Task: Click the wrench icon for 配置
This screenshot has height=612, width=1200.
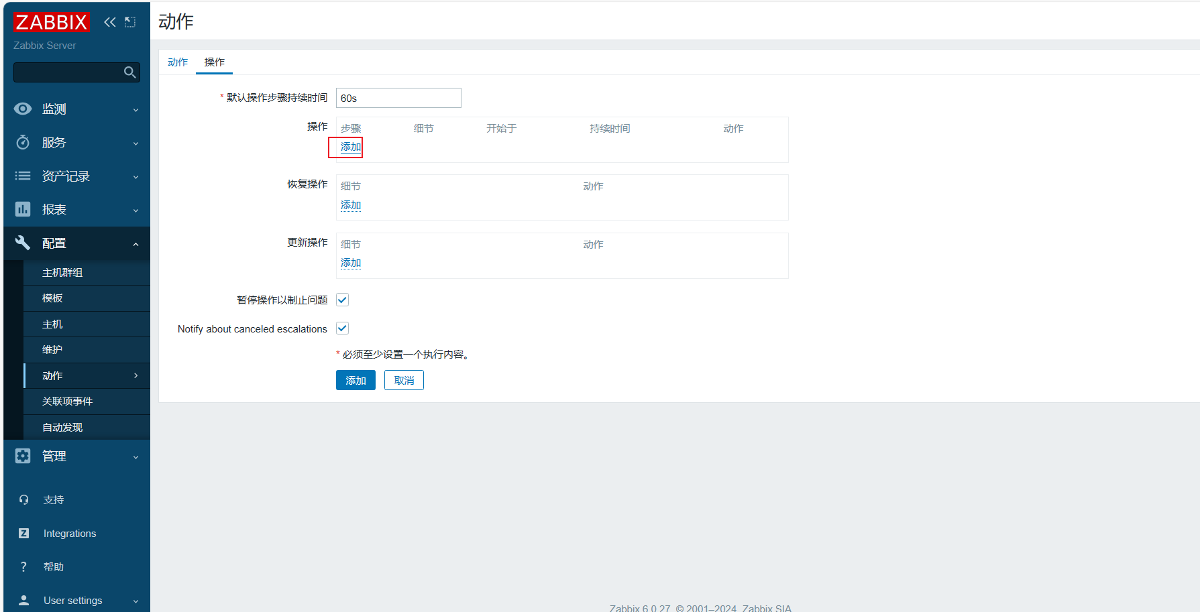Action: coord(23,243)
